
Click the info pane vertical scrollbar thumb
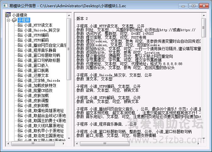204,28
